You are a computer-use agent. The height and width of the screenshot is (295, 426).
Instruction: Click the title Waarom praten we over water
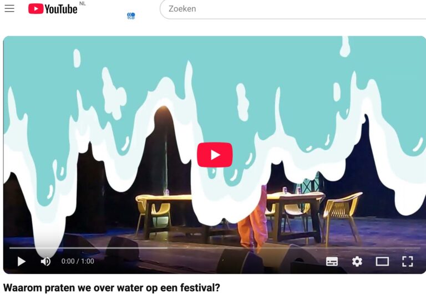(x=111, y=288)
